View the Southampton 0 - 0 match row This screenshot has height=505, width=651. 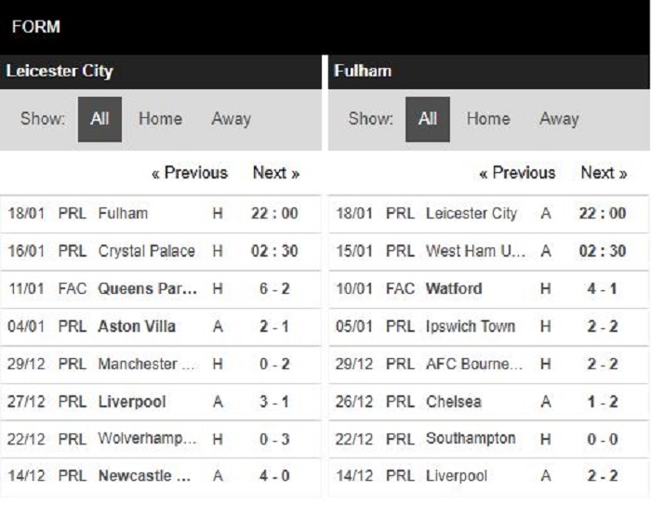tap(488, 439)
